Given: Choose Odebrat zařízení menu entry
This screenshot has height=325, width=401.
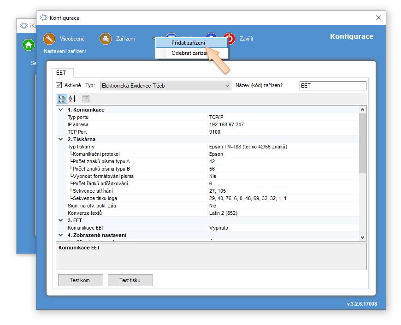Looking at the screenshot, I should point(189,53).
